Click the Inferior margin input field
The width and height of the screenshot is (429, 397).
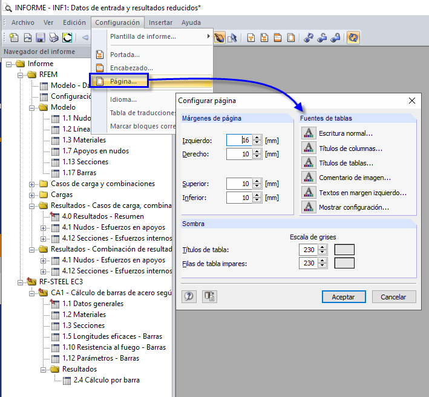[240, 198]
